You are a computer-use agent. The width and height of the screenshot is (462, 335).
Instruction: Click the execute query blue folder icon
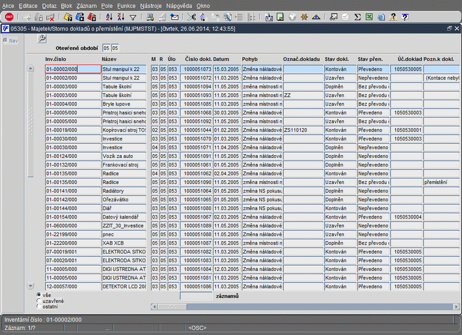[80, 17]
